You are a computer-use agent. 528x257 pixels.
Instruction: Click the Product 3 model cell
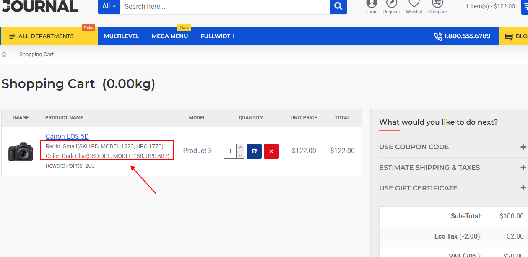(198, 151)
